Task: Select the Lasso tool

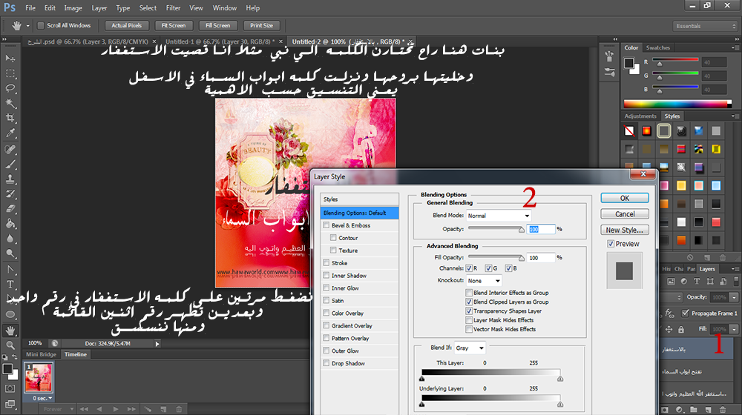Action: click(x=11, y=88)
